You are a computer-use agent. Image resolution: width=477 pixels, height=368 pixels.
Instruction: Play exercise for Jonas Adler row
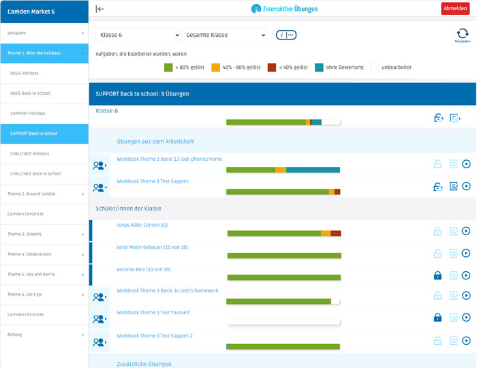[x=466, y=231]
